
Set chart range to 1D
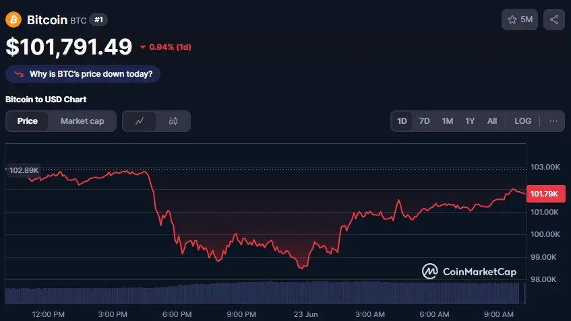tap(402, 121)
